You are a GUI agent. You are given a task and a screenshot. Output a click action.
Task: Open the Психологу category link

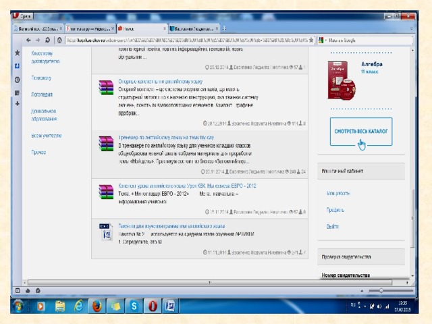tap(41, 78)
